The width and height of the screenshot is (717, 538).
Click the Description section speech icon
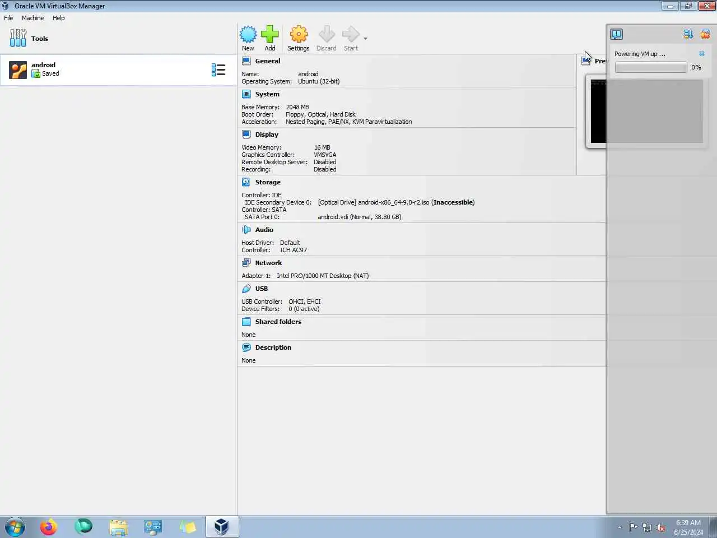pos(246,347)
